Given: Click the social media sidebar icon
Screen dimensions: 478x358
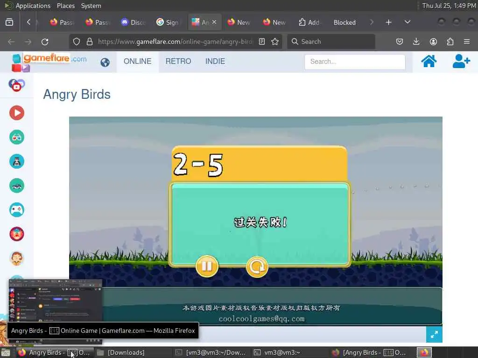Looking at the screenshot, I should (17, 85).
